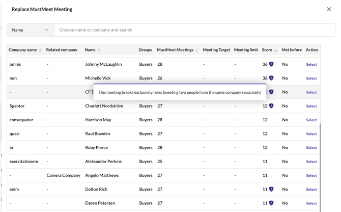
Task: Click shield icon in Dalton Rich row
Action: (x=271, y=189)
